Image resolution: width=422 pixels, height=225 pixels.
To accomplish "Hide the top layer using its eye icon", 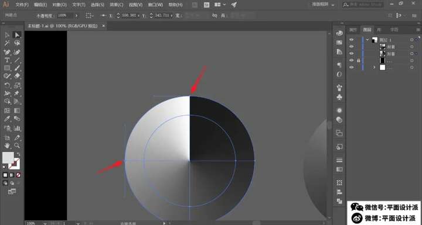I will click(x=351, y=40).
